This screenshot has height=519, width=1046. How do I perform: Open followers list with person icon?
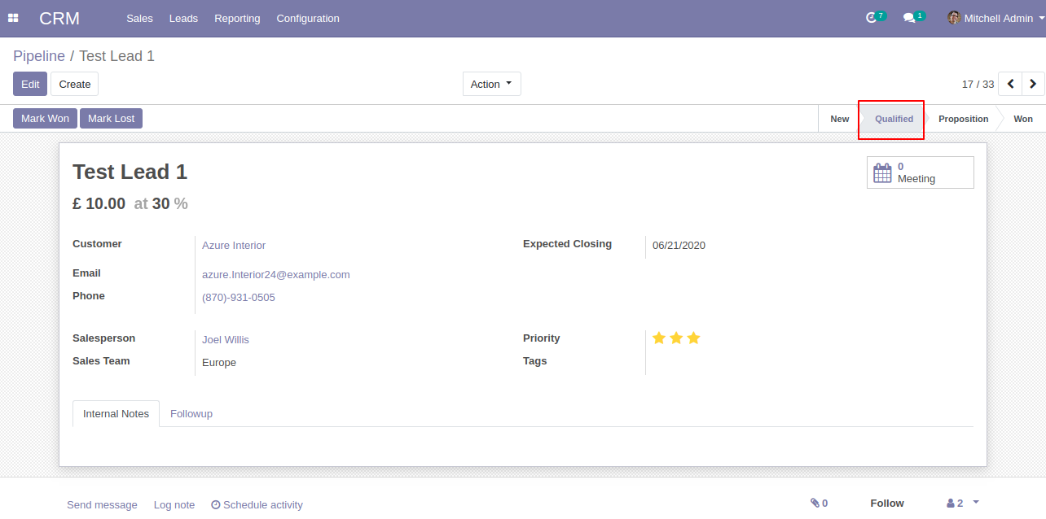pos(962,504)
